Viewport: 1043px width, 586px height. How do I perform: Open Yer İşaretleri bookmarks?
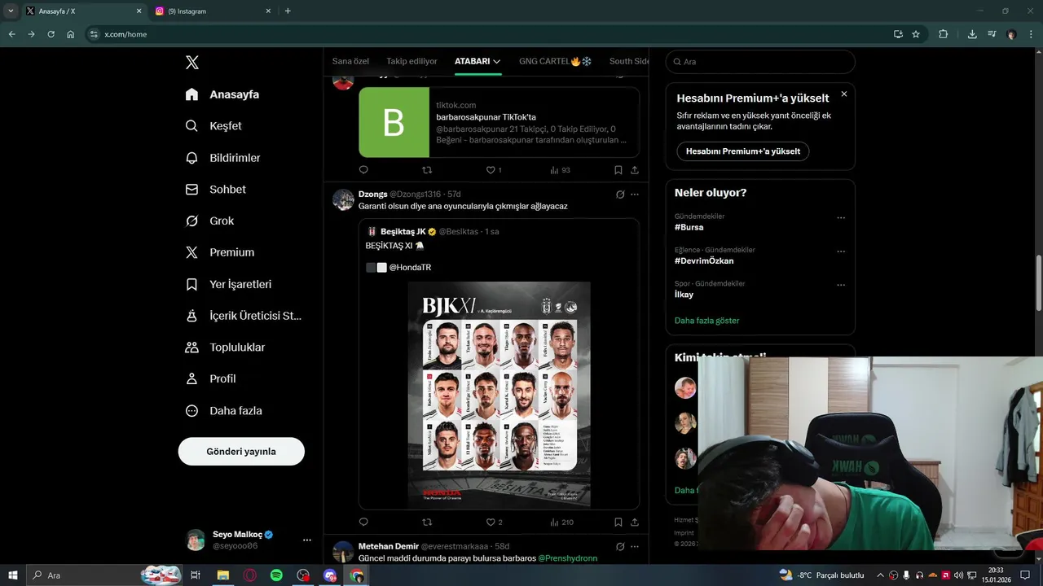point(228,284)
